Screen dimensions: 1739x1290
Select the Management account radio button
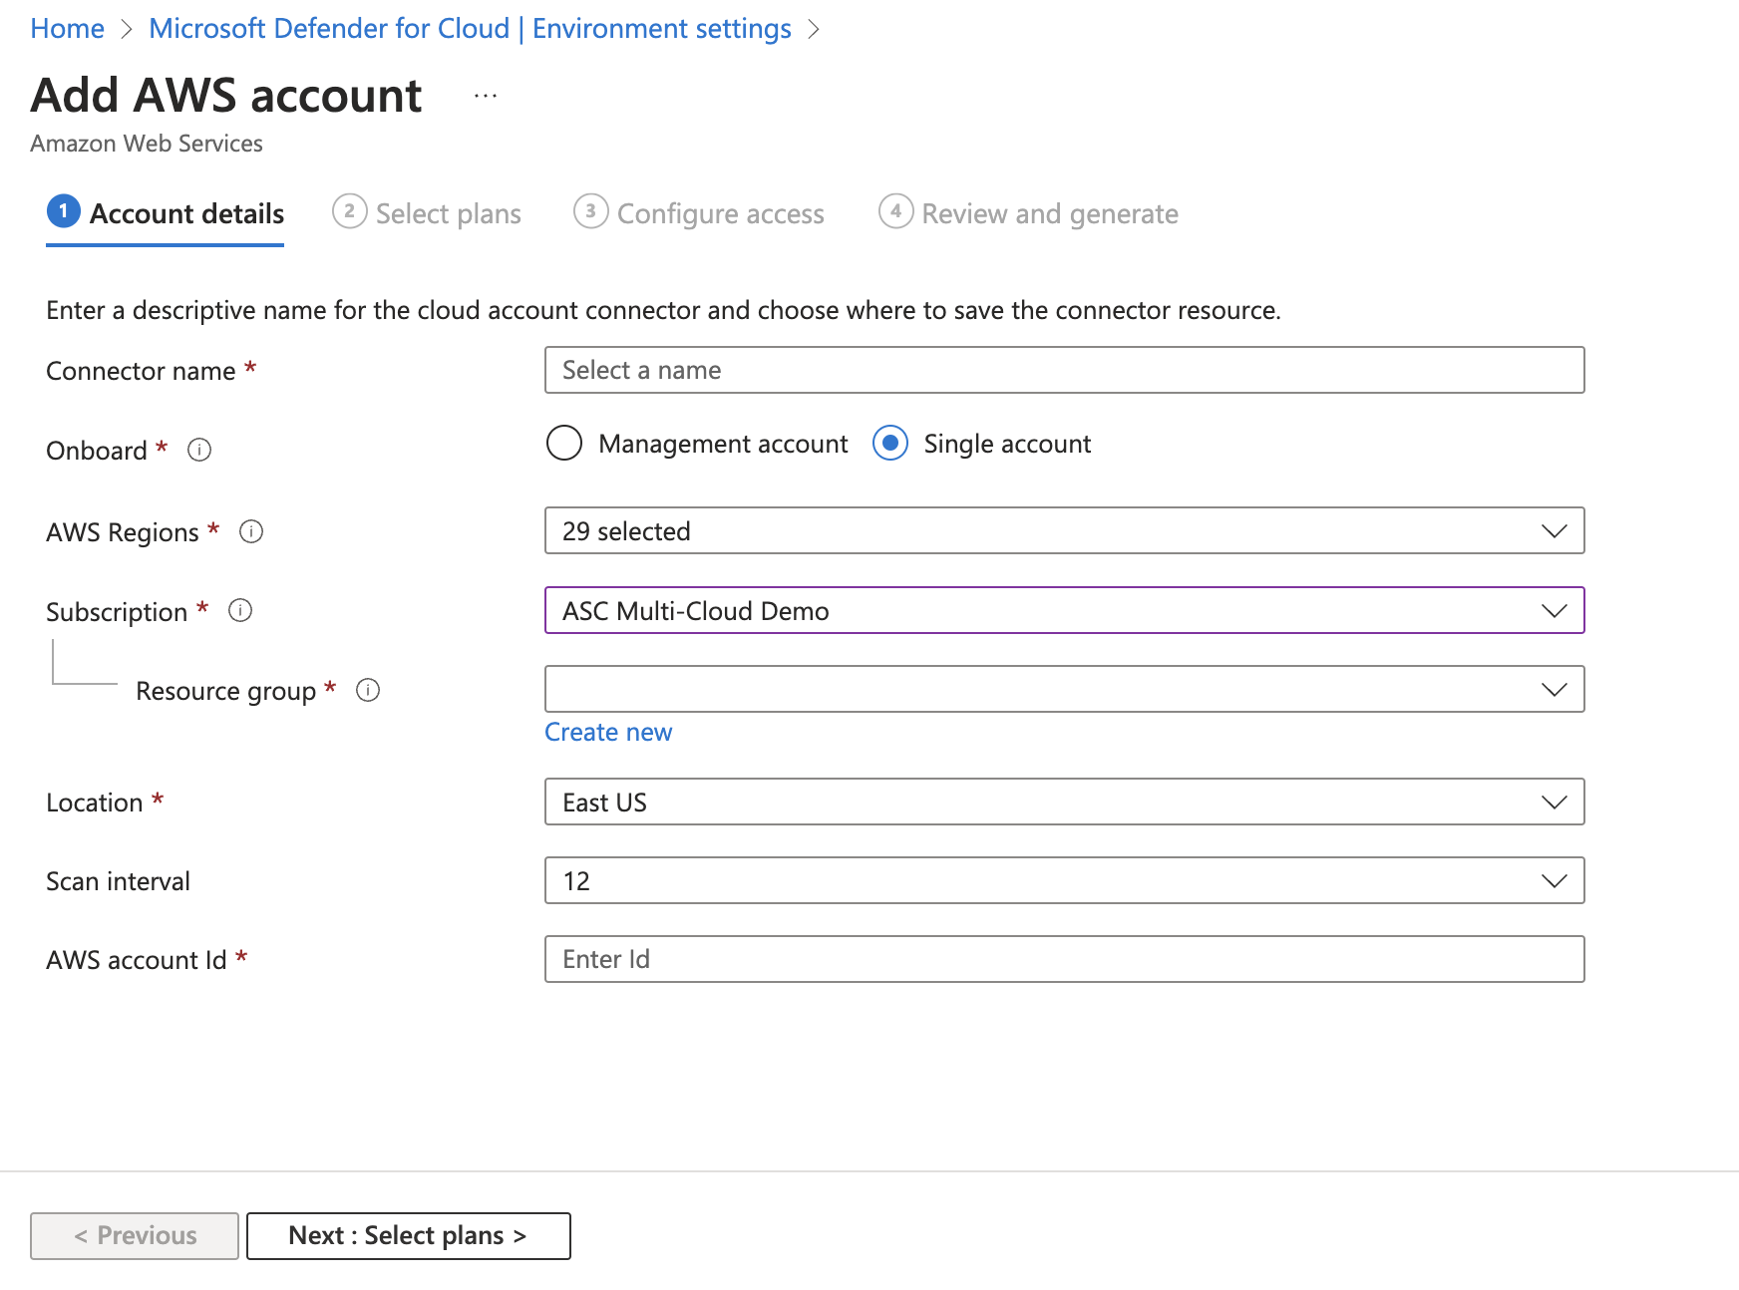(x=563, y=444)
